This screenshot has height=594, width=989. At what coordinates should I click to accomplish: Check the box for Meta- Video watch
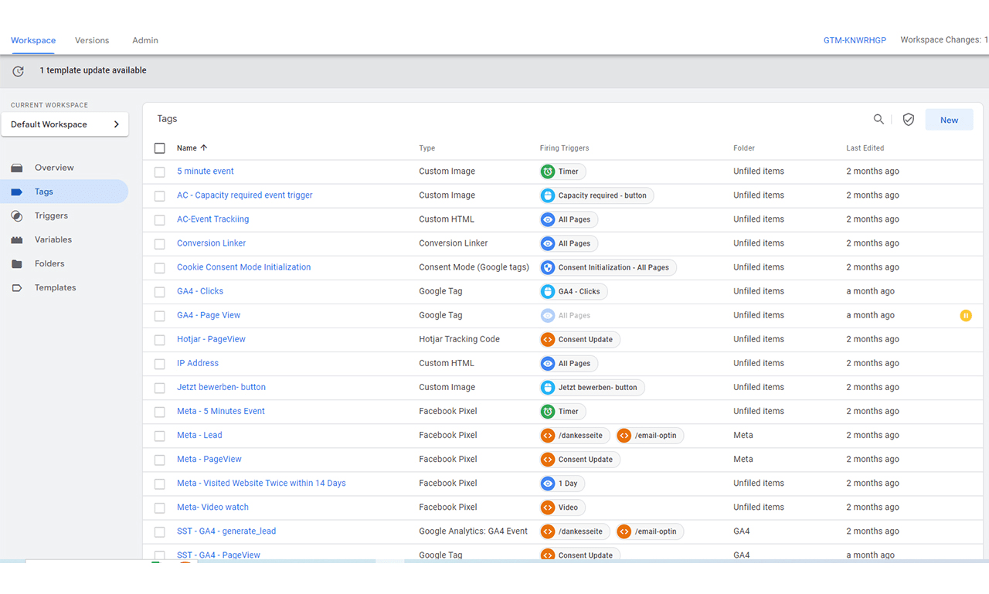(x=160, y=507)
